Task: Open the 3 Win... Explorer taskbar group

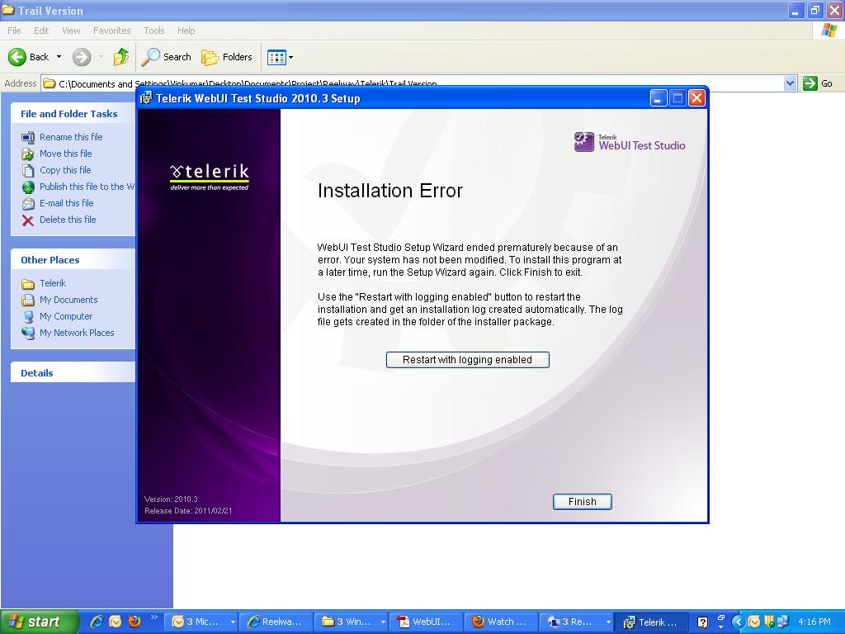Action: [x=352, y=622]
